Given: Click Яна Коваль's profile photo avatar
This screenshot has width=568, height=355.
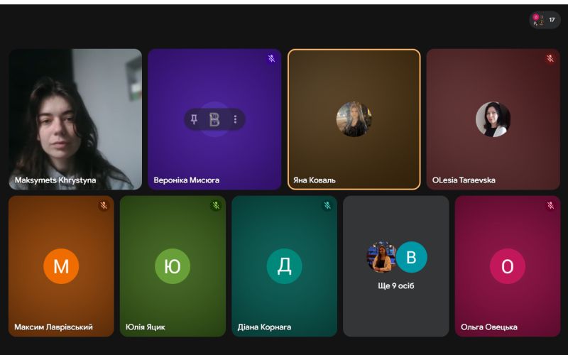Looking at the screenshot, I should pos(354,119).
